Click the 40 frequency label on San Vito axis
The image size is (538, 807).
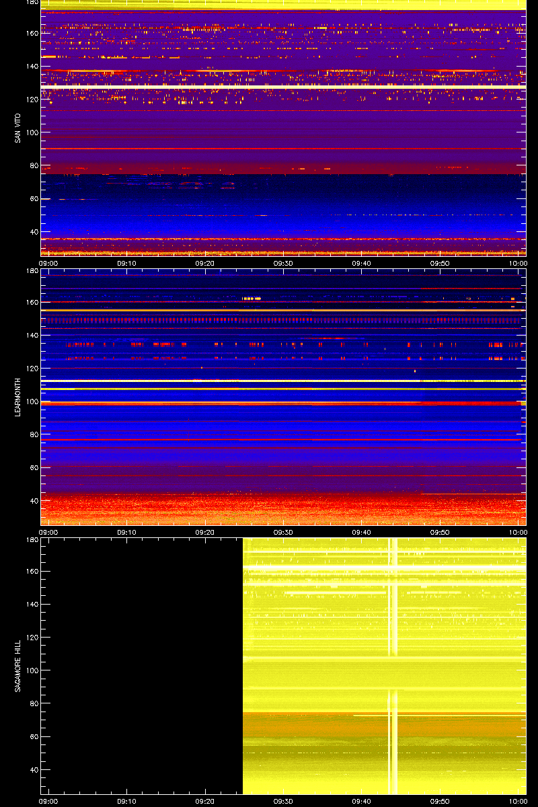coord(34,232)
